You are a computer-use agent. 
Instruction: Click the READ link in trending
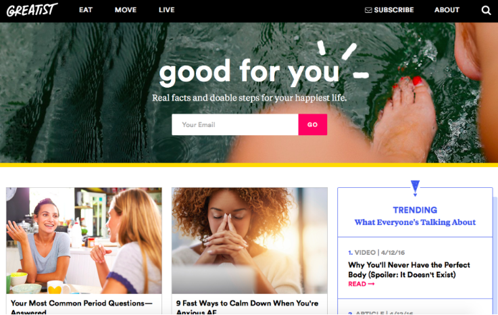357,284
